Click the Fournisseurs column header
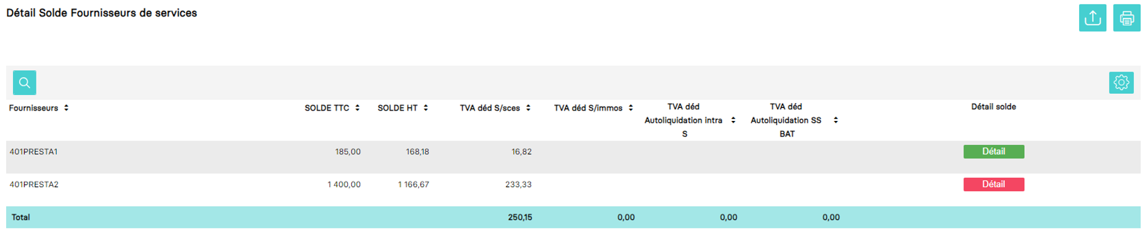1147x232 pixels. point(33,108)
